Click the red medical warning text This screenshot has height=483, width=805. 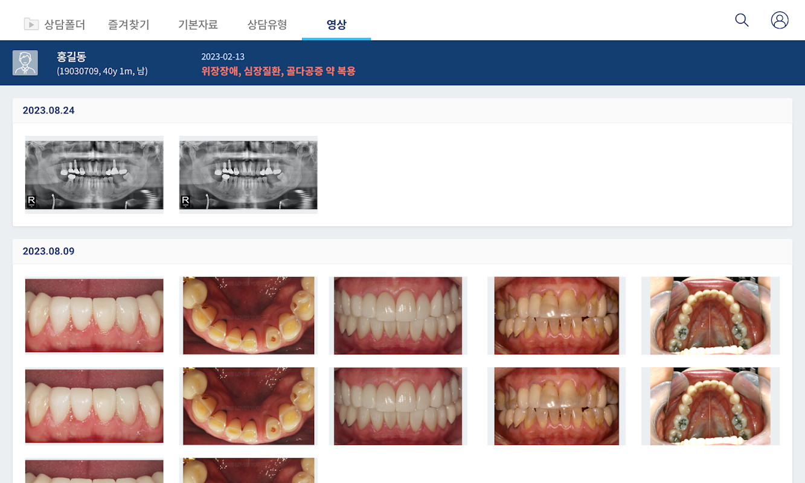pyautogui.click(x=278, y=71)
